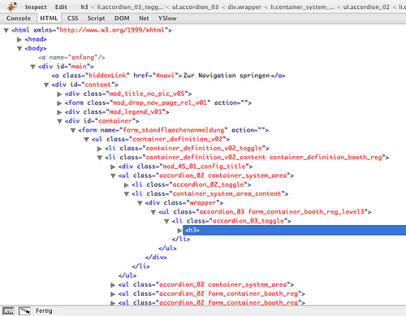This screenshot has width=406, height=316.
Task: Collapse li container_definition_v02_content node
Action: click(100, 158)
